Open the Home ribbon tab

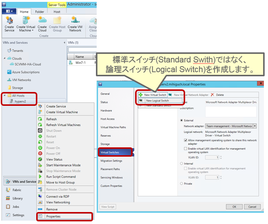24,12
